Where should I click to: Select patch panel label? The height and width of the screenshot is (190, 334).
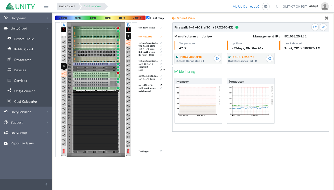pyautogui.click(x=145, y=91)
